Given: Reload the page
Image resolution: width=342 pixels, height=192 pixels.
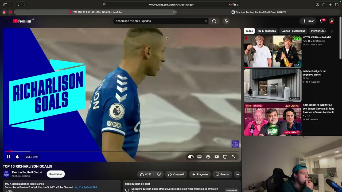Looking at the screenshot, I should point(238,5).
